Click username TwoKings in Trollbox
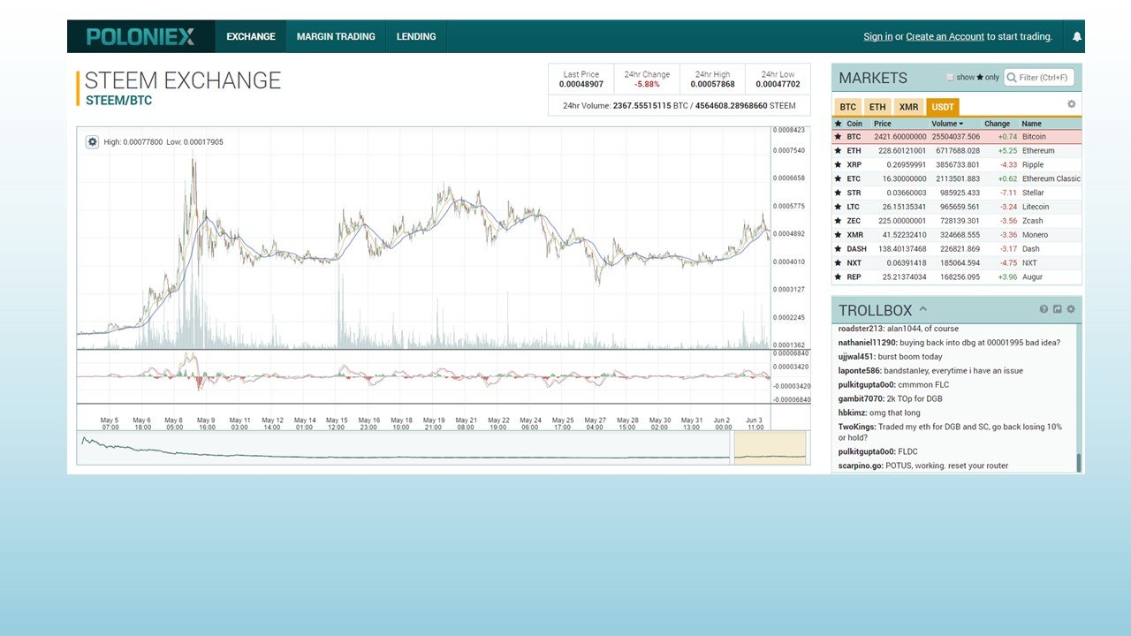 pos(857,427)
